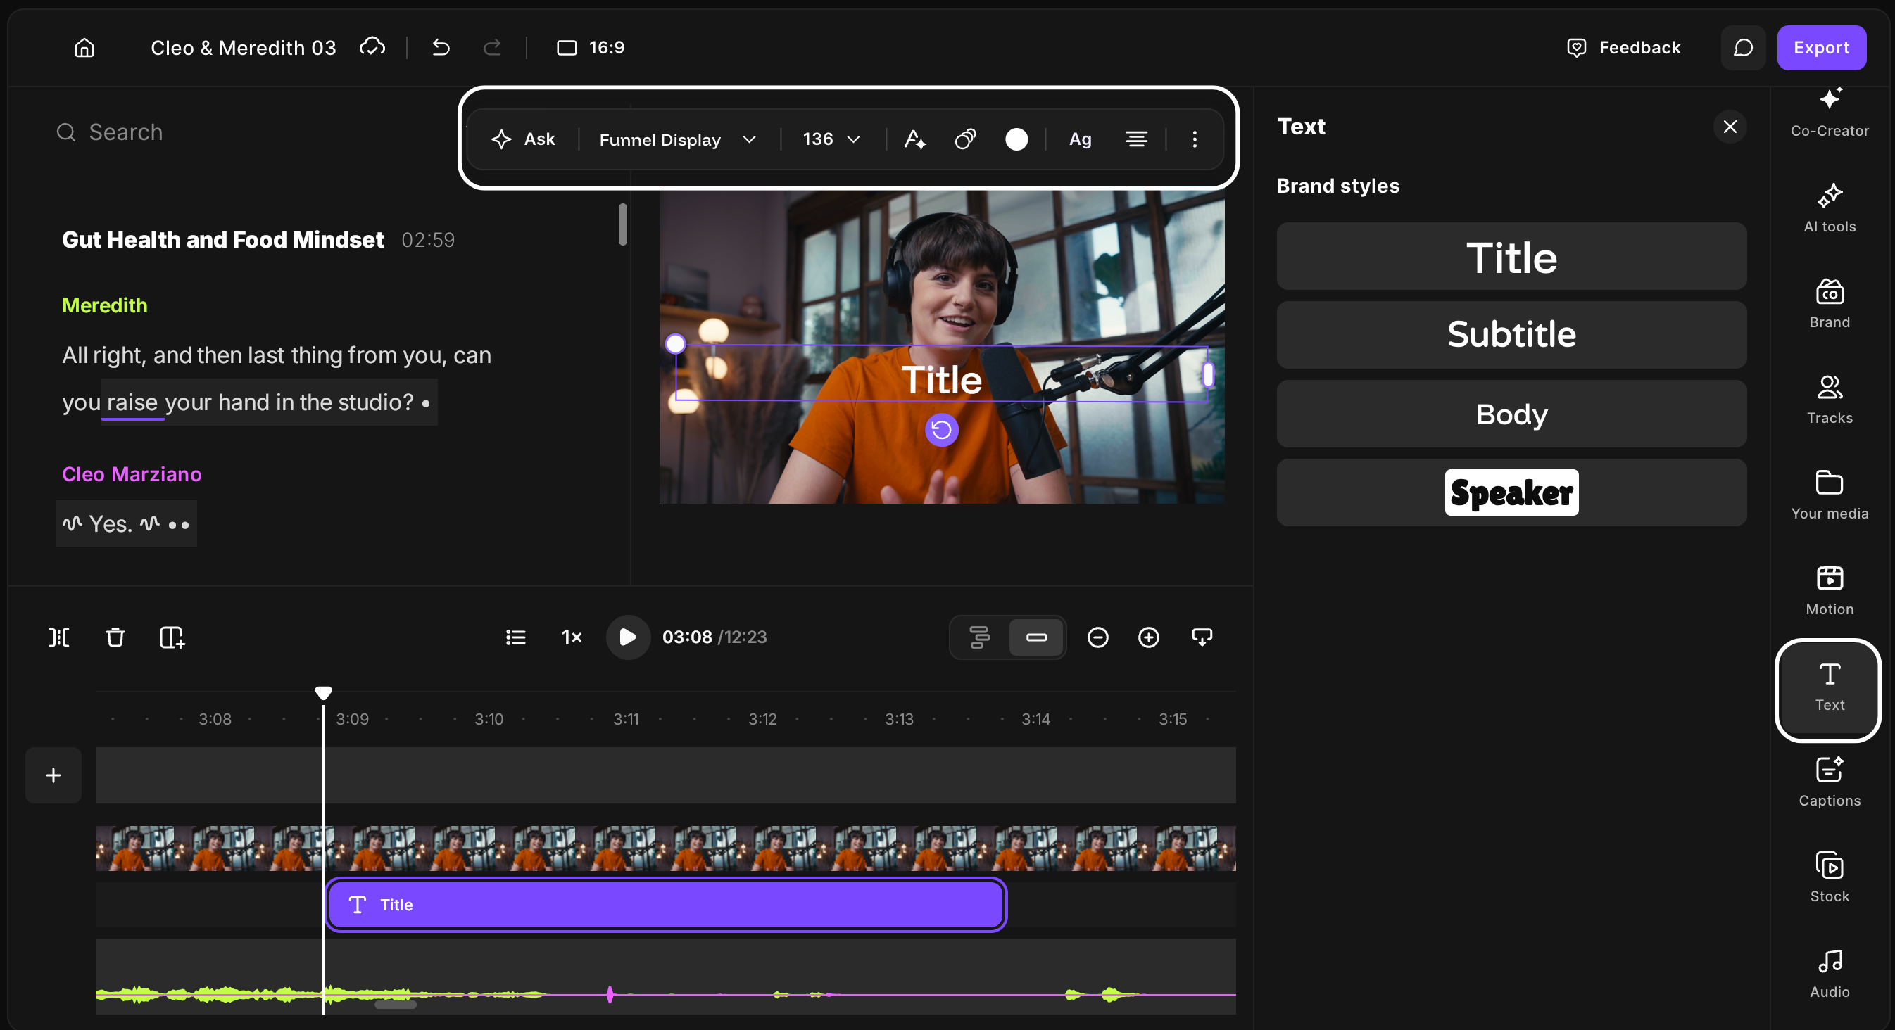Click the rotate handle below Title text
The height and width of the screenshot is (1030, 1895).
(x=941, y=430)
